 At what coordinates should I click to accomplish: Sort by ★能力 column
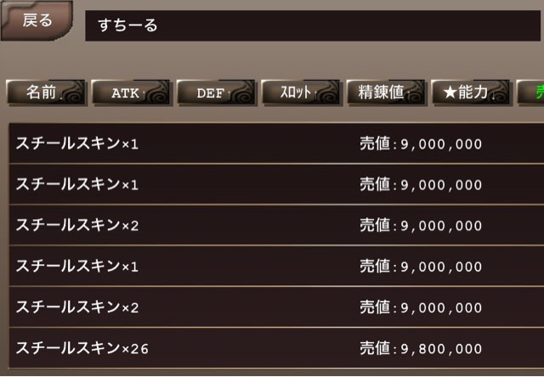470,93
